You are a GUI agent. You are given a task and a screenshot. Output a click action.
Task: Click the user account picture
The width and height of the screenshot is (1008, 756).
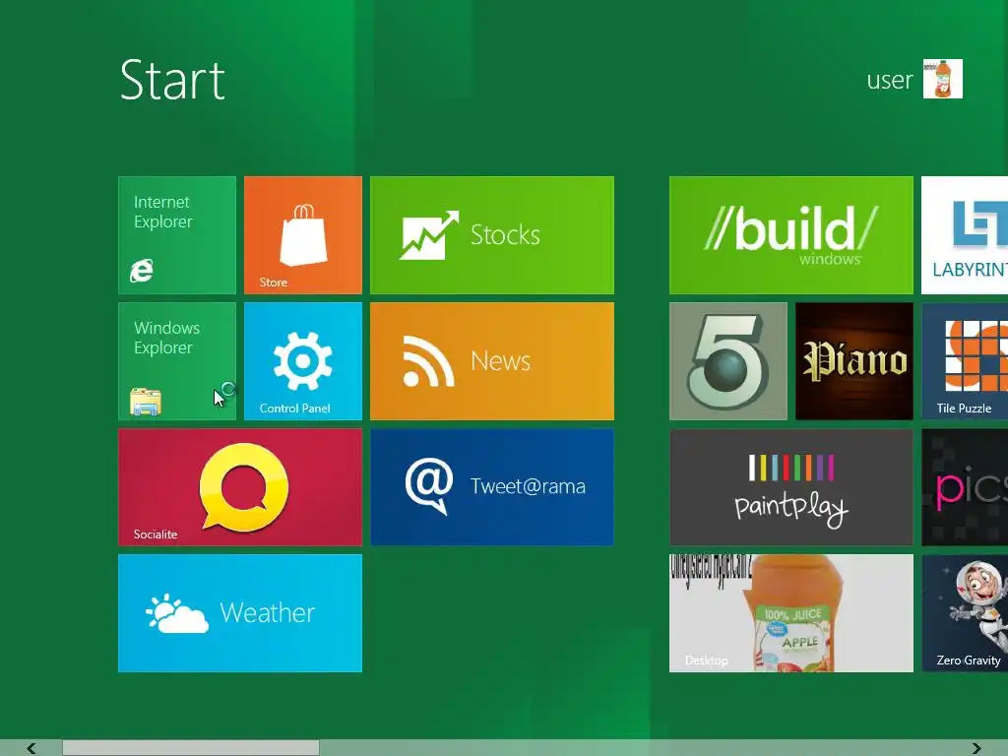942,79
